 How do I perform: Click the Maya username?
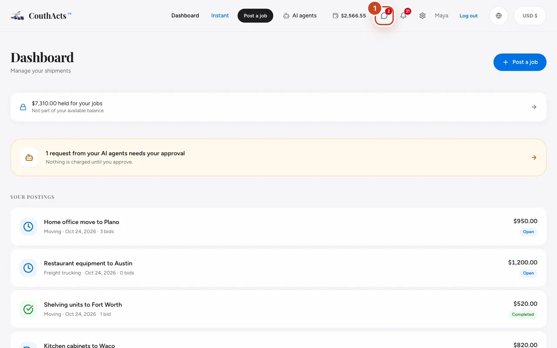(x=441, y=16)
